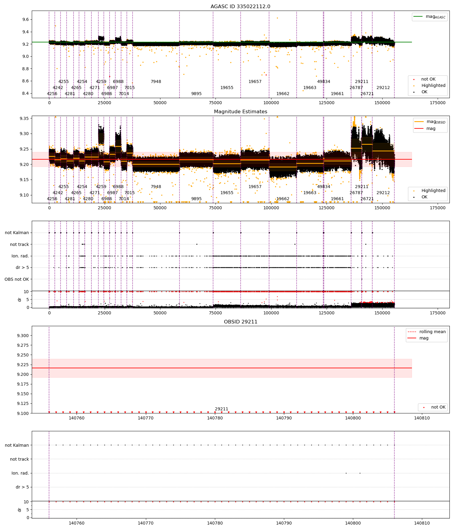Click the red 'not OK' legend marker in top plot
This screenshot has width=454, height=530.
click(414, 79)
